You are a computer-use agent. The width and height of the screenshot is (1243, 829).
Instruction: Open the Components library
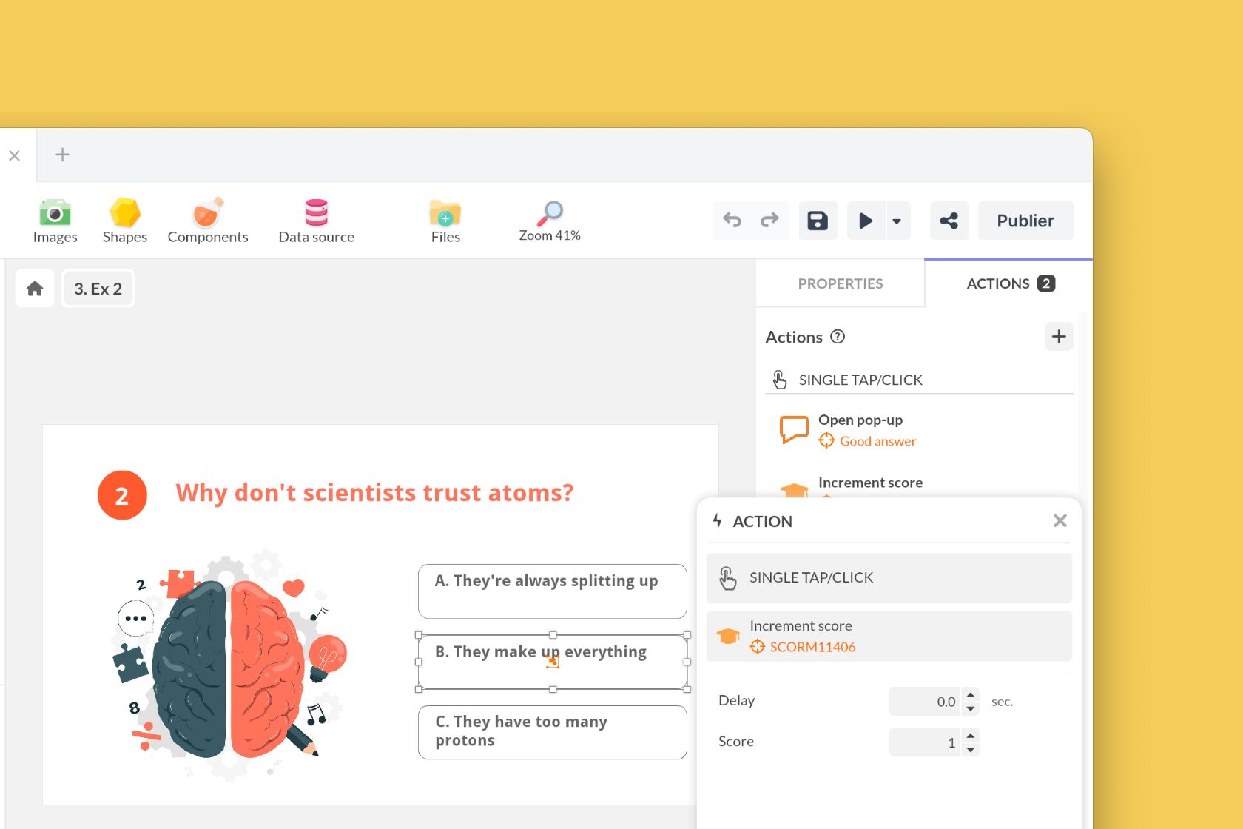[207, 220]
